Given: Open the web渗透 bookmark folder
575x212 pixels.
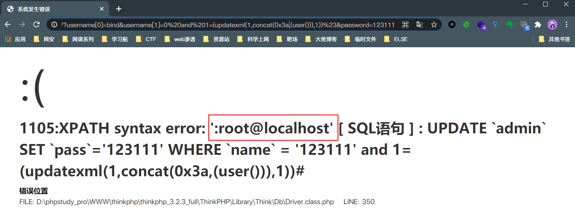Looking at the screenshot, I should pos(180,39).
